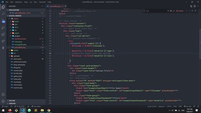Click CRLF end of line selector
201x113 pixels.
(x=175, y=106)
